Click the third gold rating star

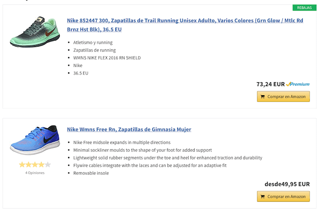[x=35, y=165]
